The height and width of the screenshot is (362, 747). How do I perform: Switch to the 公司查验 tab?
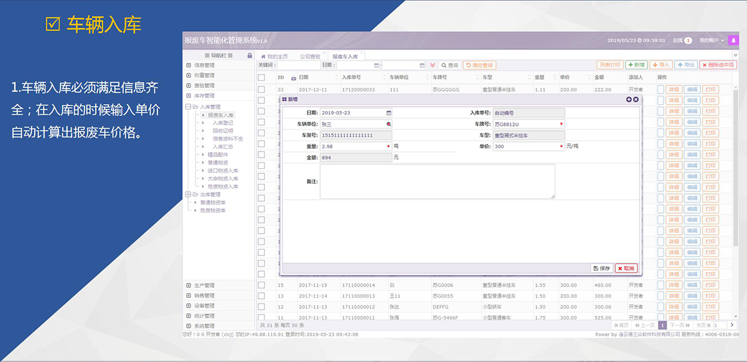point(310,56)
